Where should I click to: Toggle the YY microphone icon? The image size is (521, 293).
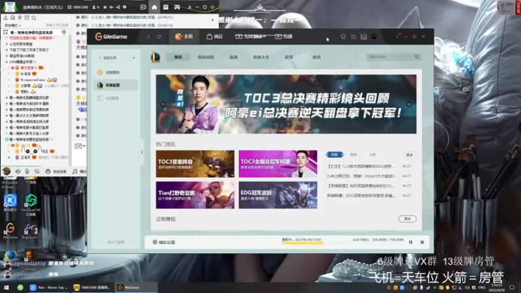27,171
